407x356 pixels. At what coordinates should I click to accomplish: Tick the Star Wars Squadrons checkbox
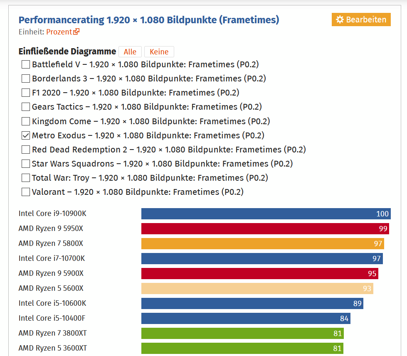click(x=26, y=164)
